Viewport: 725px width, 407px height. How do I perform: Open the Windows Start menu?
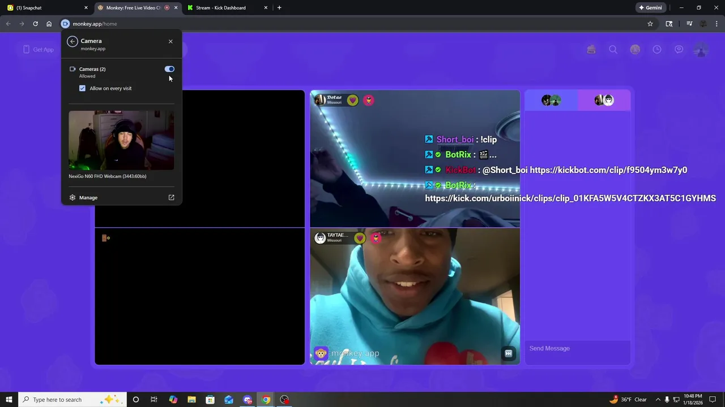pos(9,400)
